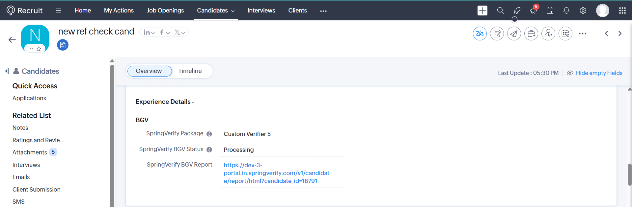Open Attachments in the Related List
The width and height of the screenshot is (632, 207).
(x=30, y=152)
